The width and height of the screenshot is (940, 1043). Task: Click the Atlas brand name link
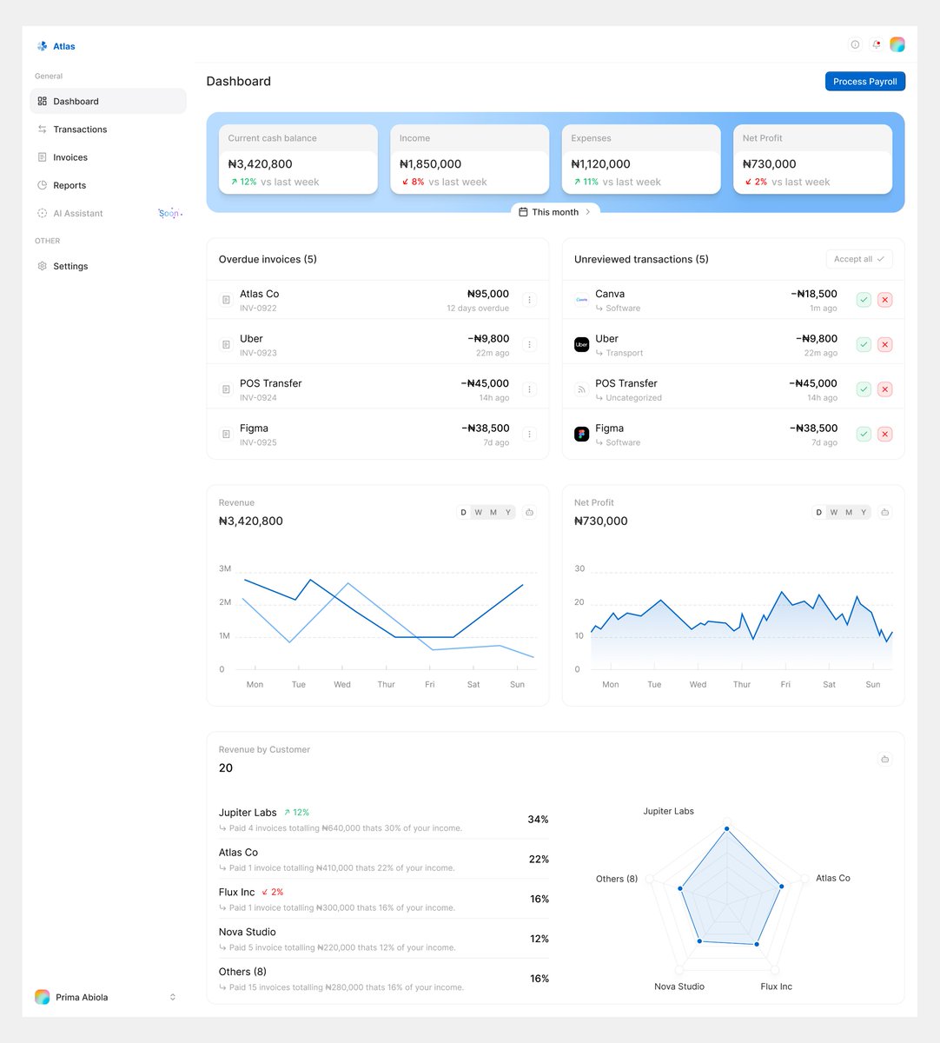(x=64, y=46)
